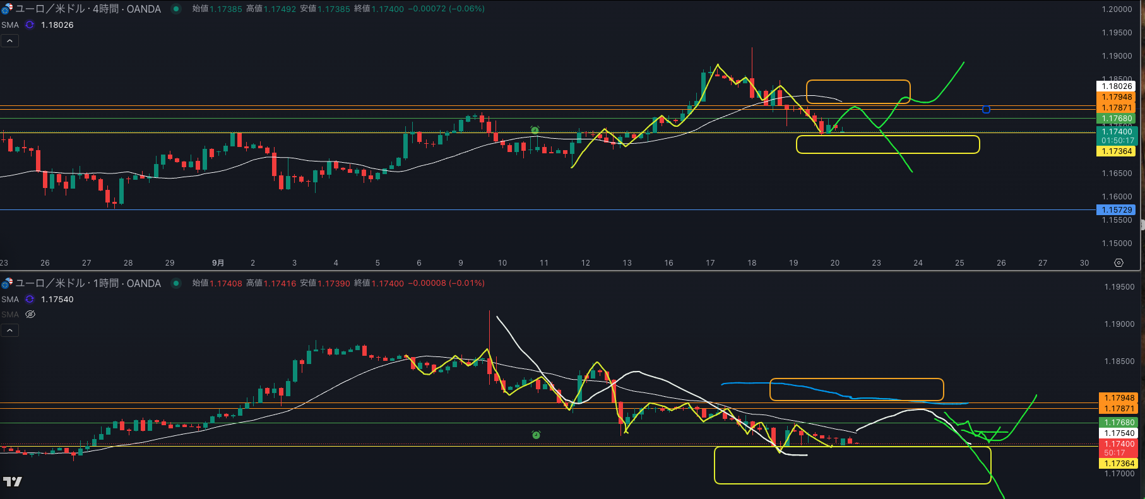1145x499 pixels.
Task: Collapse indicator legend on 1-hour chart
Action: tap(9, 330)
